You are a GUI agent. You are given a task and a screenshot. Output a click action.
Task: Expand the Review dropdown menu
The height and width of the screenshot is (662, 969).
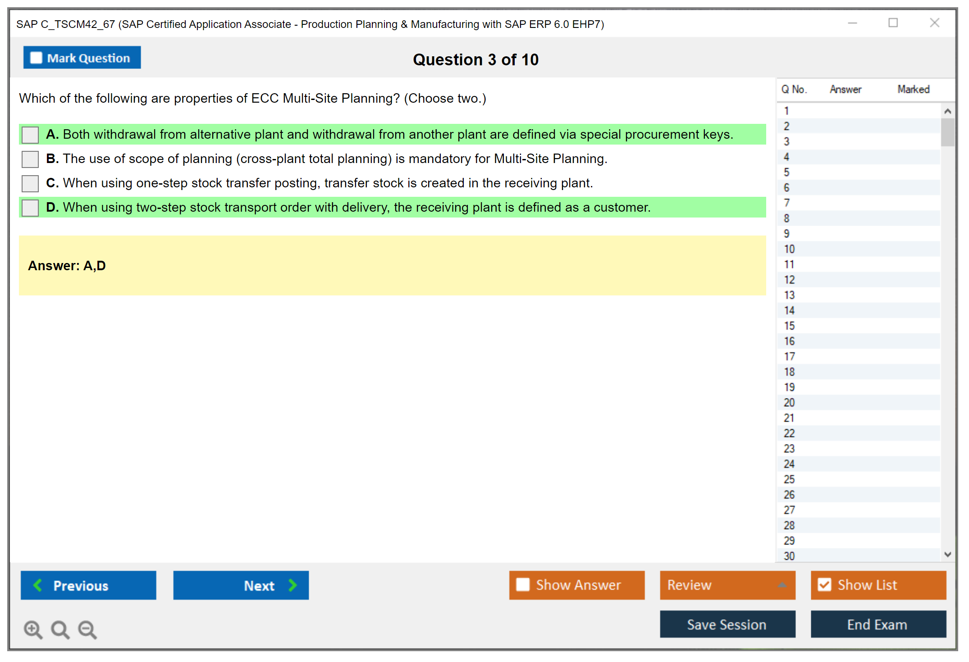[782, 585]
